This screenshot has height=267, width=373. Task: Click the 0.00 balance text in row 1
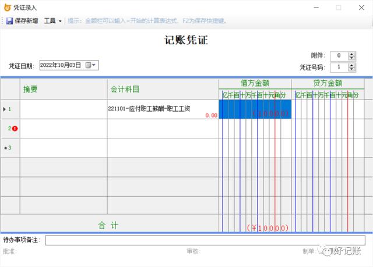[211, 115]
